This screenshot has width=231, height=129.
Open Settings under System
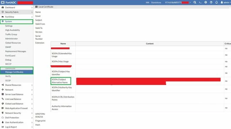tap(9, 26)
